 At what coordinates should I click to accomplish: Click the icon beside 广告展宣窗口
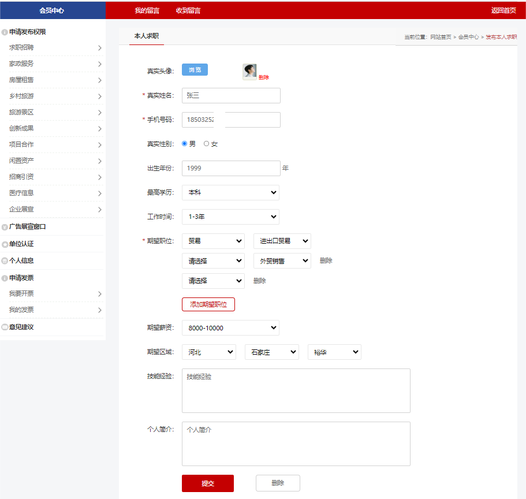tap(5, 227)
